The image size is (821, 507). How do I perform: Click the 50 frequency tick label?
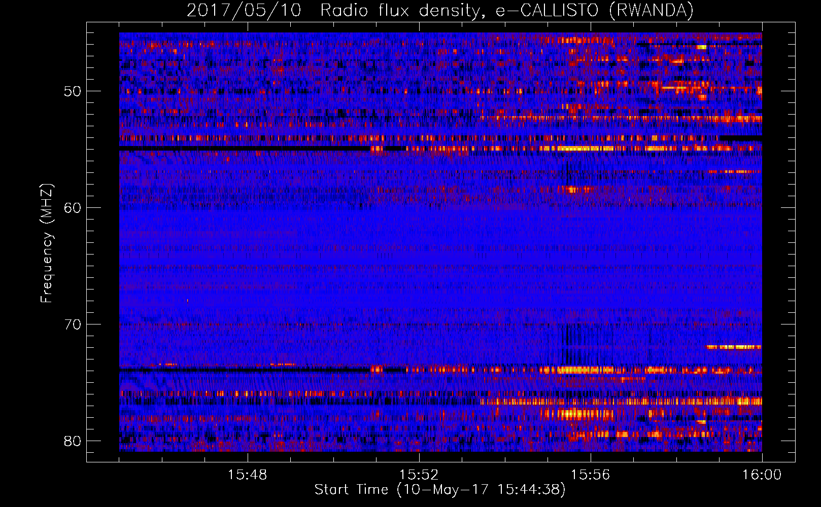pos(73,91)
